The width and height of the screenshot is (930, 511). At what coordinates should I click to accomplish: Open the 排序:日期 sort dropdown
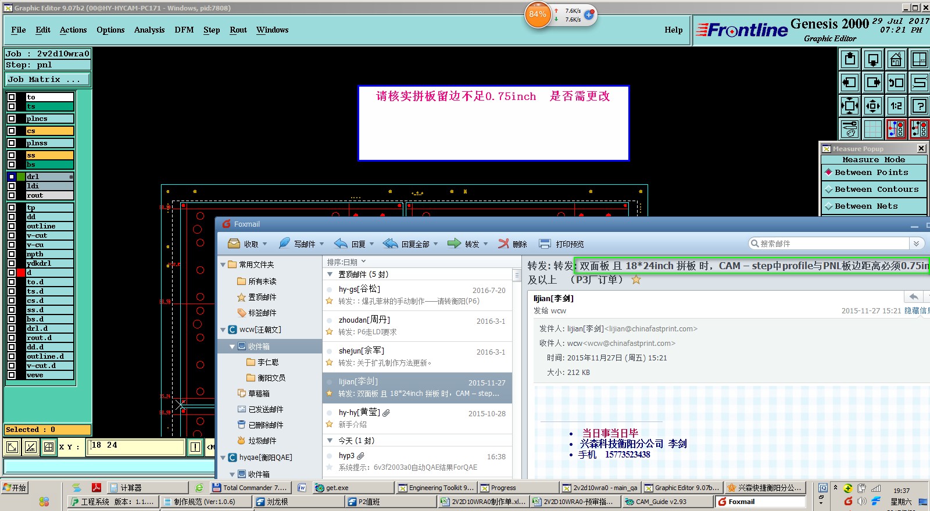[x=346, y=262]
